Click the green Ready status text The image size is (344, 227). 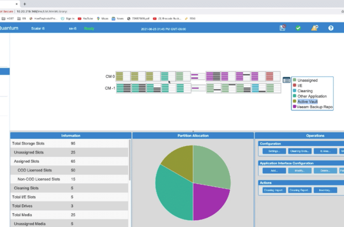[89, 29]
